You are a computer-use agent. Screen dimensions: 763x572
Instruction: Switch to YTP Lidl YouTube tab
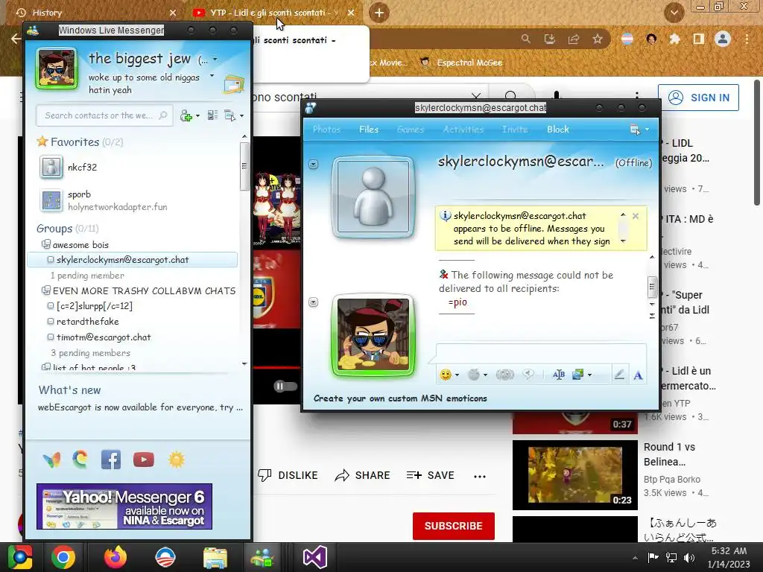[x=273, y=13]
